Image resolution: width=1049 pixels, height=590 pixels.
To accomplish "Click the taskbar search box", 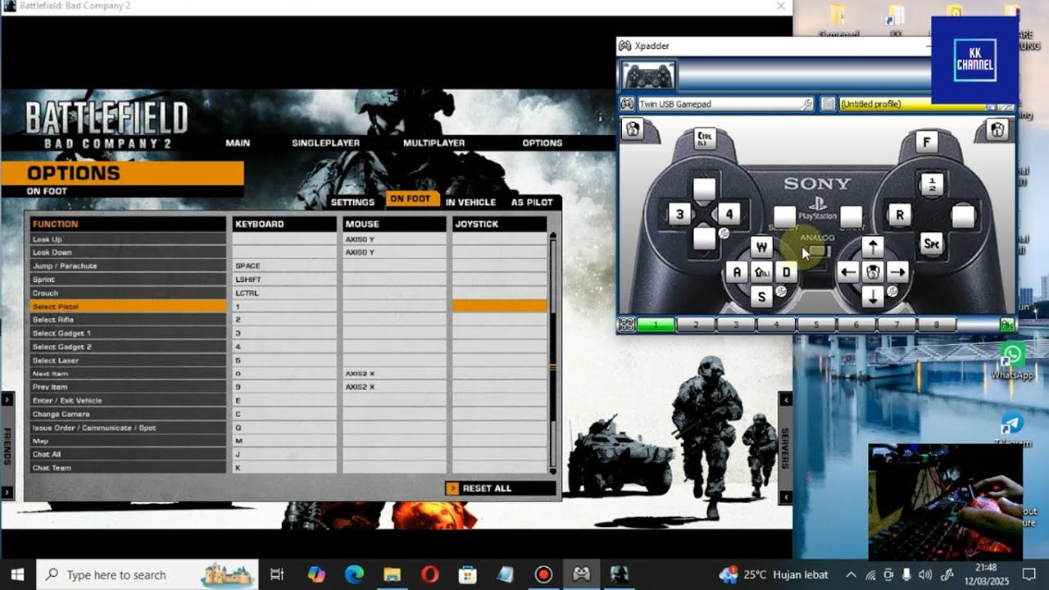I will (148, 574).
